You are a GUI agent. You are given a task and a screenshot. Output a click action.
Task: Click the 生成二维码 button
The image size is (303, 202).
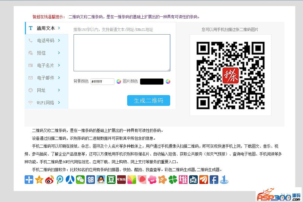[149, 100]
